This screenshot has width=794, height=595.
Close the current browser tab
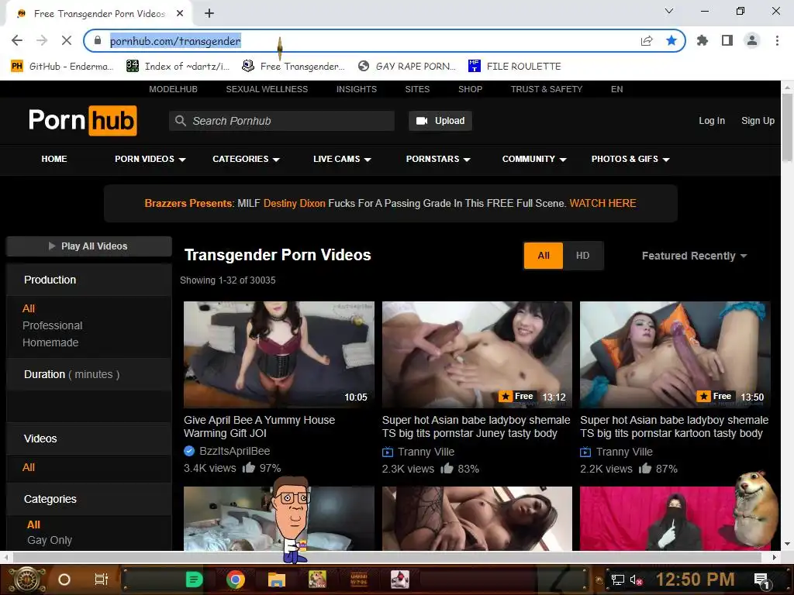[180, 14]
